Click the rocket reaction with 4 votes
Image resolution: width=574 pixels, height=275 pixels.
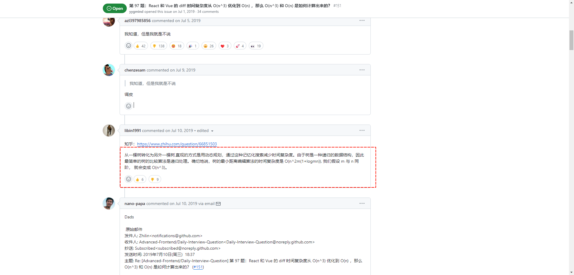click(x=240, y=46)
